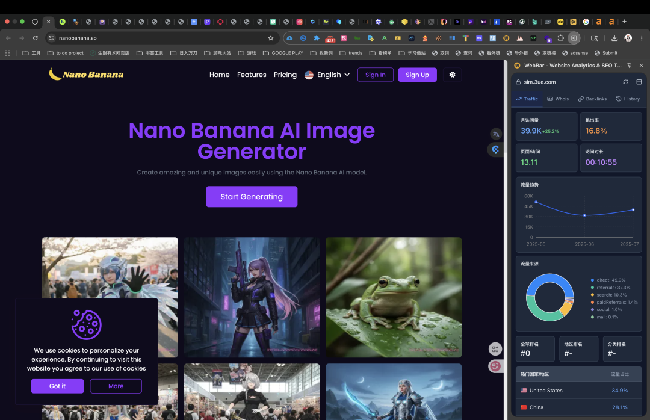Open the GOOGLE PLAY bookmarks folder

283,53
